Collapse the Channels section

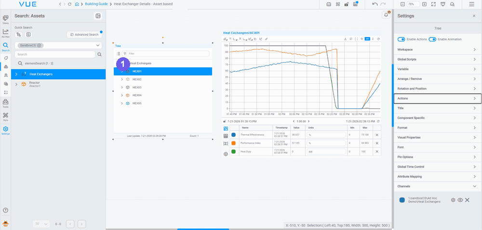click(x=438, y=186)
